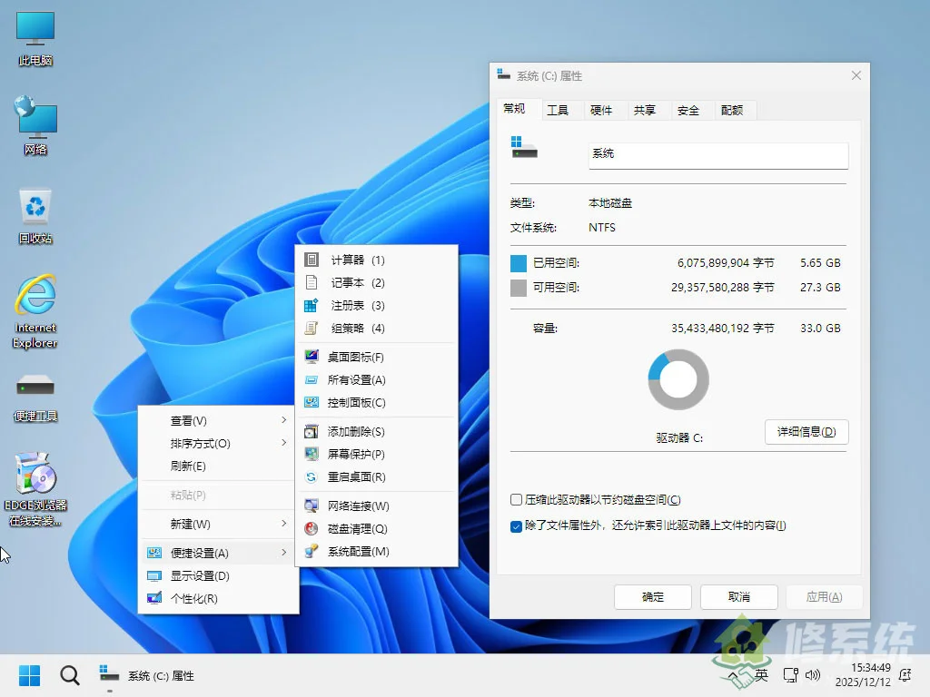
Task: Click the 详细信息 button
Action: tap(806, 432)
